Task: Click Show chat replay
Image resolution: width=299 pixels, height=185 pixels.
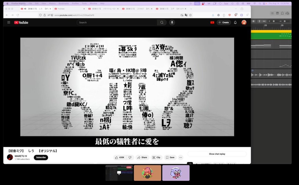Action: click(217, 154)
